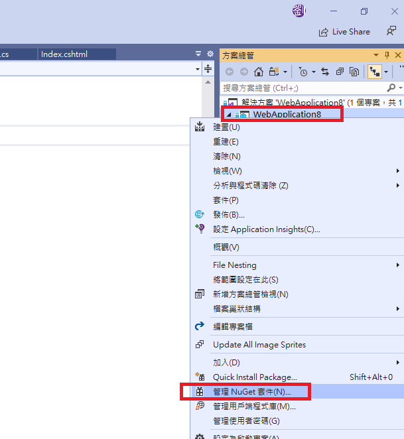Click the Live Share arrow icon
Screen dimensions: 404x439
coord(323,32)
